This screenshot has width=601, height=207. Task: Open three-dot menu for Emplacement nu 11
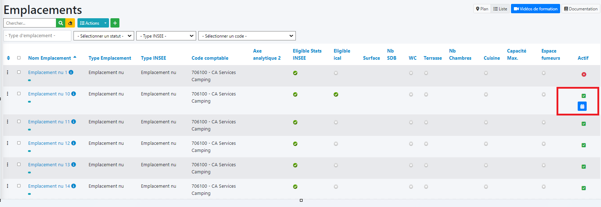coord(8,122)
